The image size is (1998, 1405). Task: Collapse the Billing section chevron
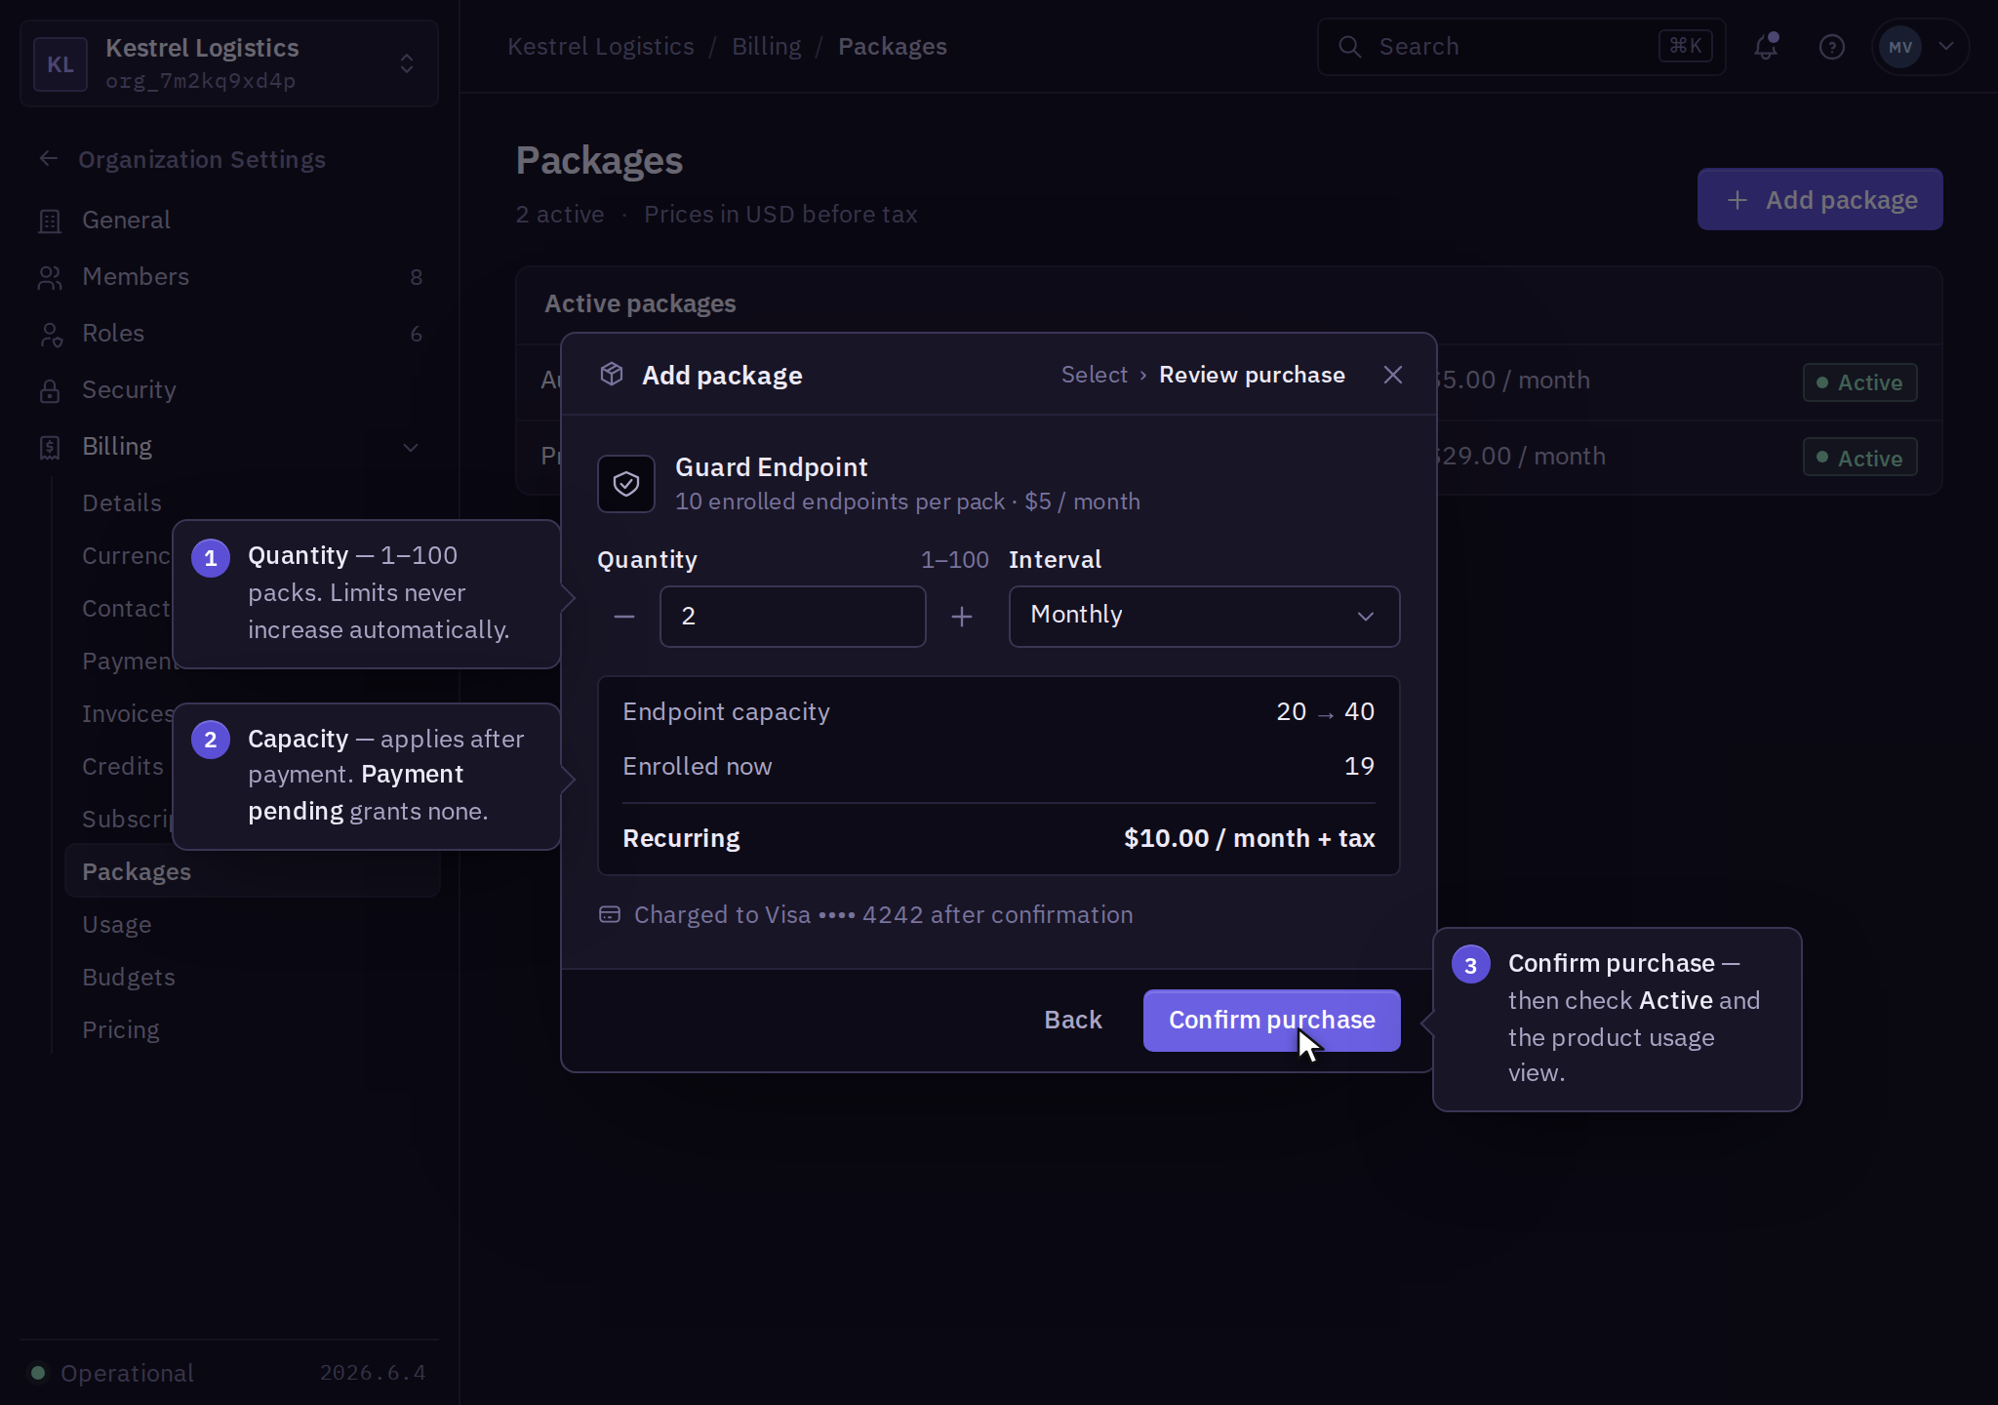(x=411, y=447)
